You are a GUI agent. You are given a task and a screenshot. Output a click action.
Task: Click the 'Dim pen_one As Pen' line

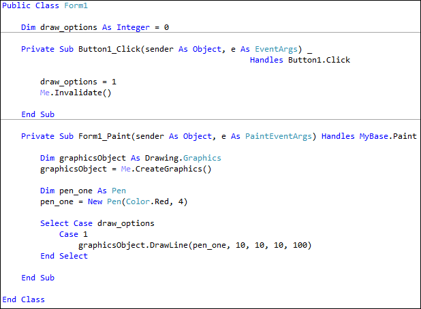tap(83, 191)
